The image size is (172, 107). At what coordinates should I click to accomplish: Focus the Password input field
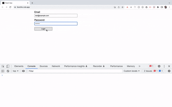click(x=56, y=24)
